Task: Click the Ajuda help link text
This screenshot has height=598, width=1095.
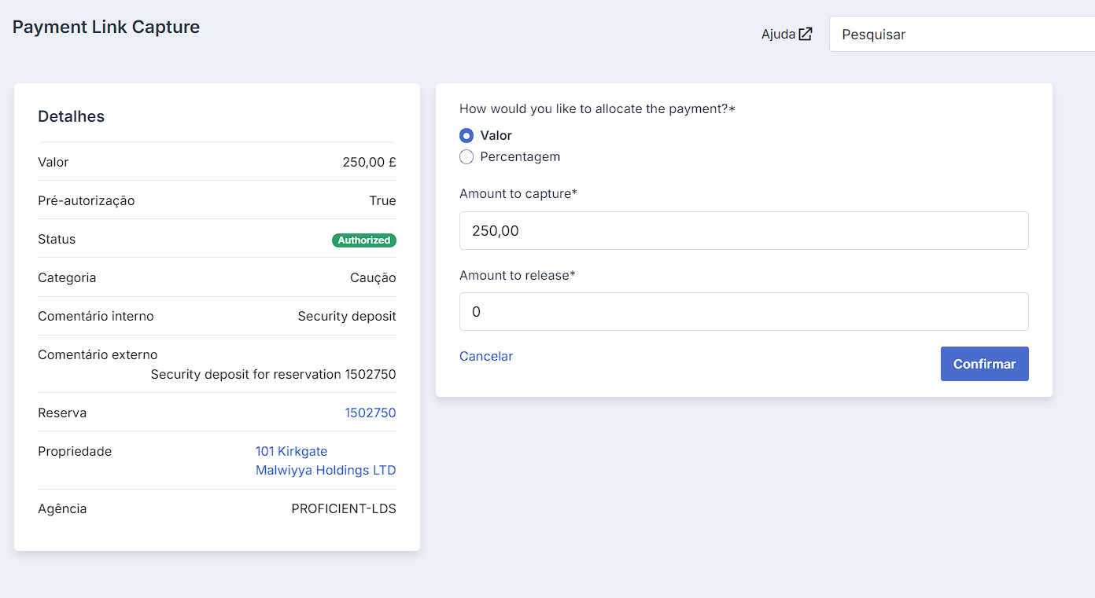Action: pos(778,35)
